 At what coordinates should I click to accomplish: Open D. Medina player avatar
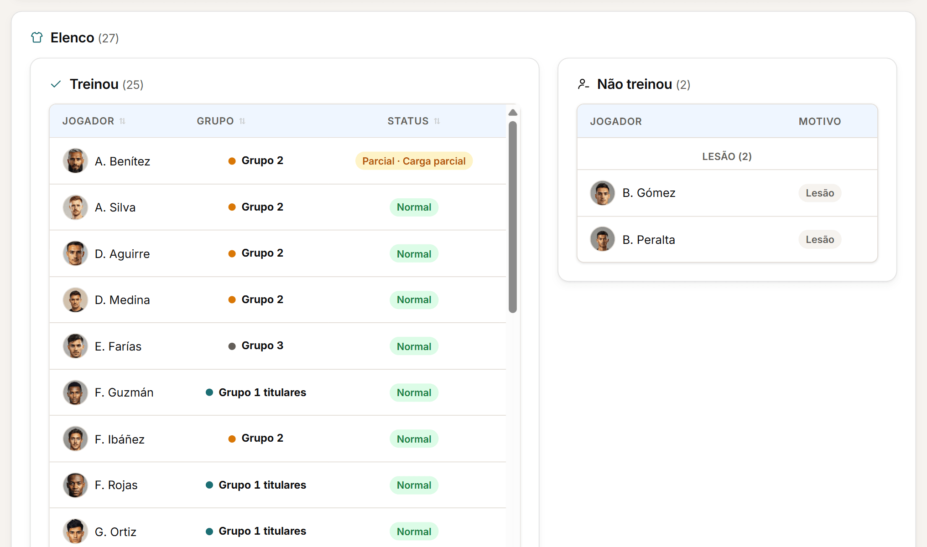pyautogui.click(x=75, y=300)
